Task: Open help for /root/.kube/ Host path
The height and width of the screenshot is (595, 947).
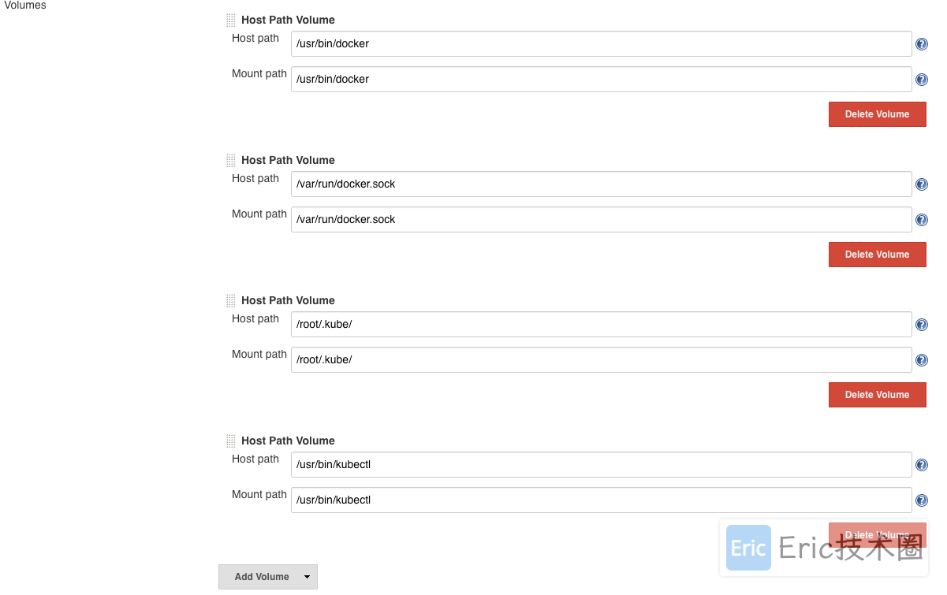Action: (x=922, y=325)
